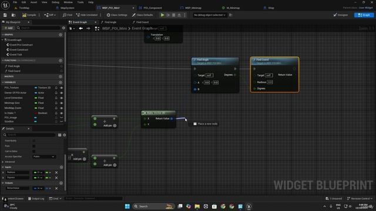Collapse the EventGraph tree item
The height and width of the screenshot is (211, 376).
[x=2, y=40]
